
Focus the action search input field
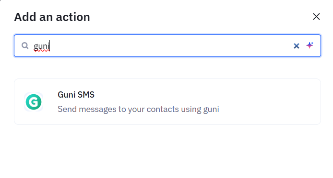[x=167, y=46]
